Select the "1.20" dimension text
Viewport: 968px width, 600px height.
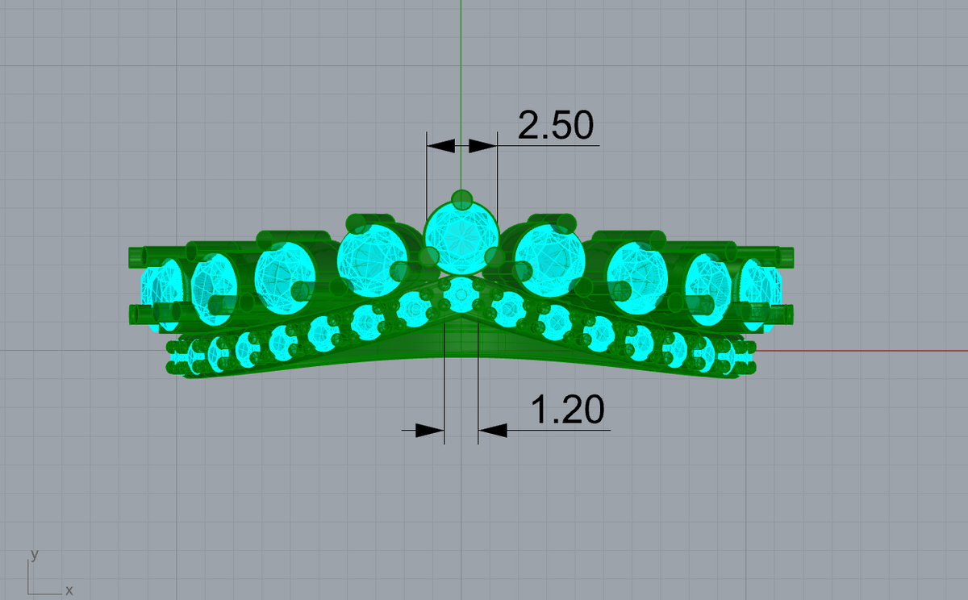tap(568, 410)
